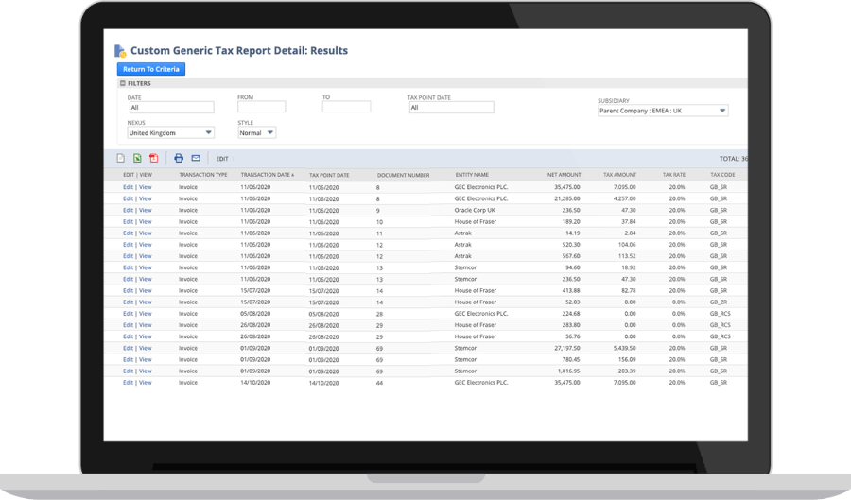This screenshot has width=851, height=500.
Task: Export report to PDF via red icon
Action: pos(154,159)
